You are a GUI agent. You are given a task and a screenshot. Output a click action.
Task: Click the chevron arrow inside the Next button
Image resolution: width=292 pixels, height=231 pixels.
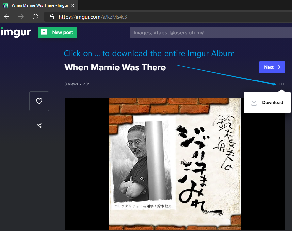(279, 67)
